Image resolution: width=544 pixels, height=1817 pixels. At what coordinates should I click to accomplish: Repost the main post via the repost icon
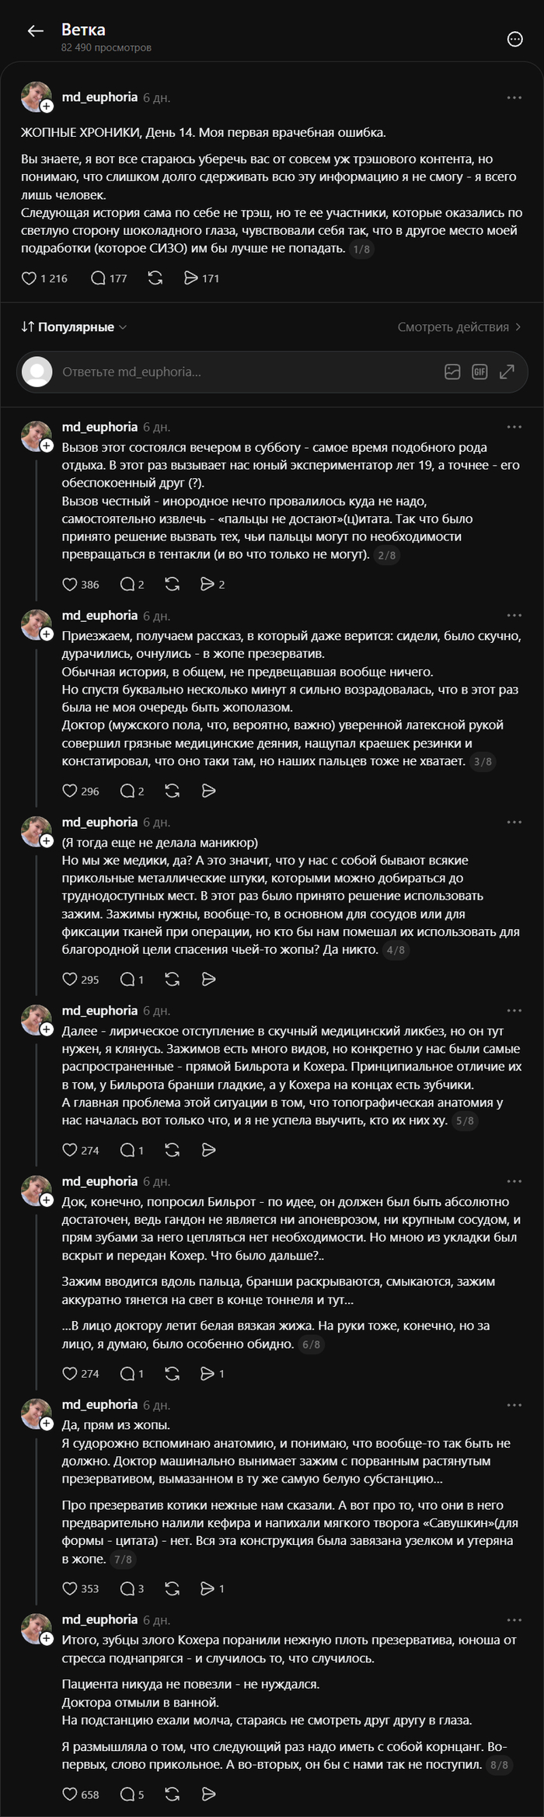[155, 278]
